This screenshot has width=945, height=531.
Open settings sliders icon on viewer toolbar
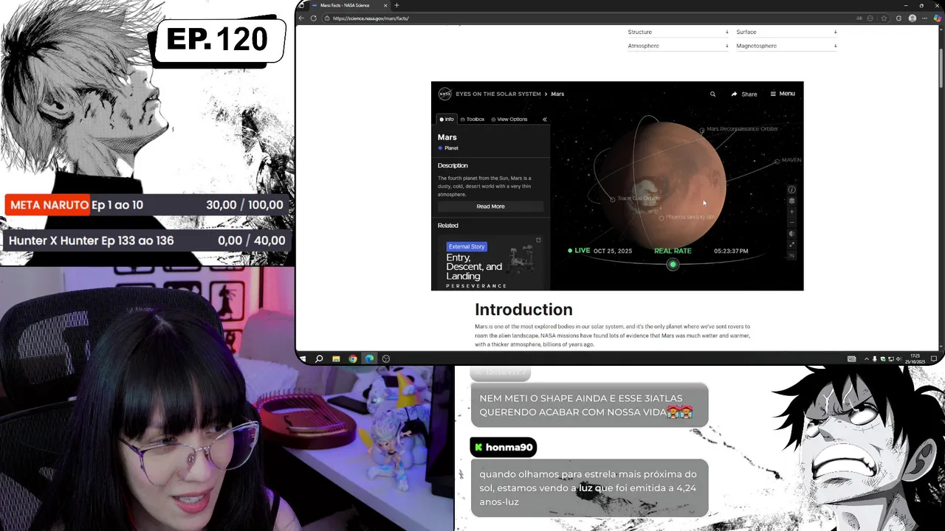791,256
